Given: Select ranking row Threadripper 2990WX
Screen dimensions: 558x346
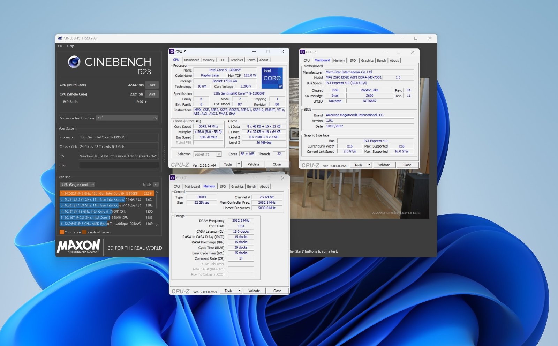Looking at the screenshot, I should pos(107,224).
